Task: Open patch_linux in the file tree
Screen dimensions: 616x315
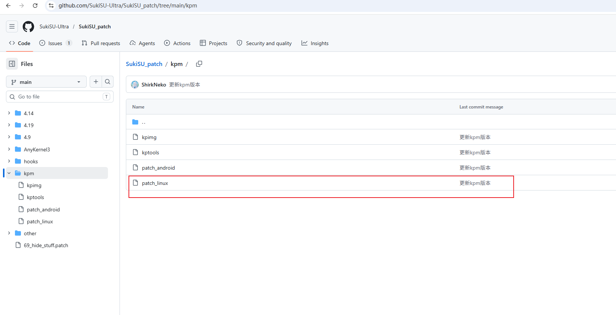Action: coord(40,221)
